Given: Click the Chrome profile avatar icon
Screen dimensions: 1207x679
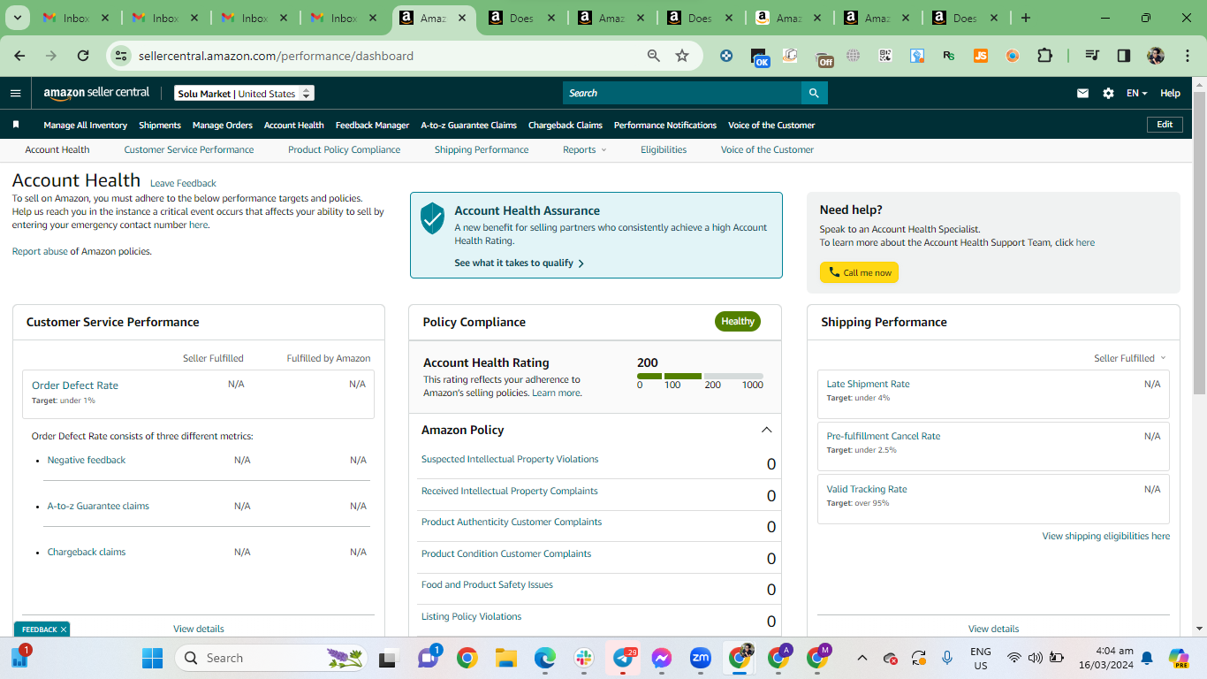Looking at the screenshot, I should [1156, 56].
